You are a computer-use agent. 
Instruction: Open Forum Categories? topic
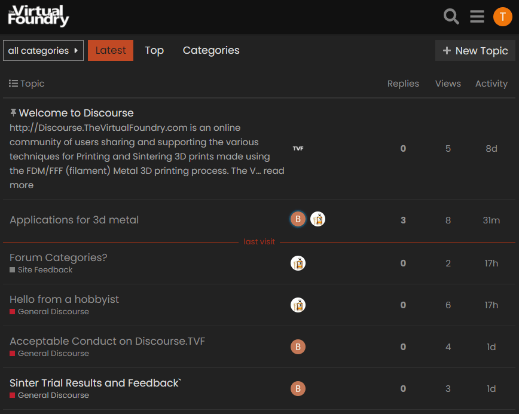58,257
